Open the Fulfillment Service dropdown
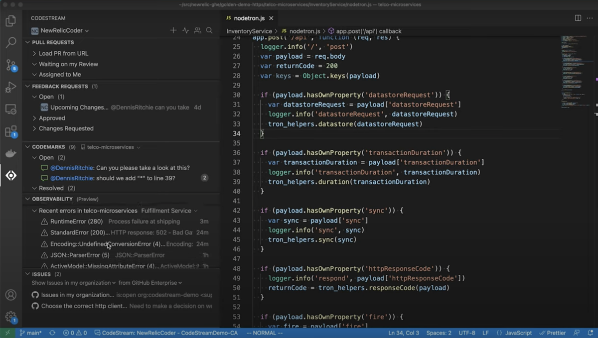This screenshot has height=338, width=598. [169, 211]
